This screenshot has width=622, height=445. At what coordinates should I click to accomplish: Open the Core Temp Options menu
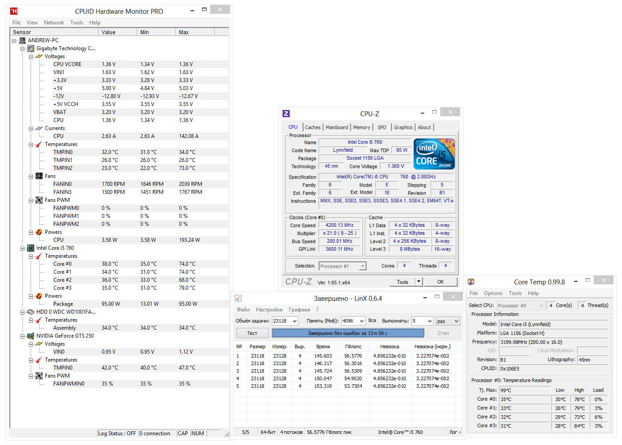493,293
